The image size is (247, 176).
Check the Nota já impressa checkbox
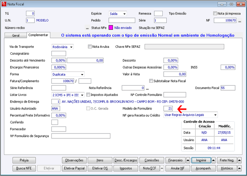pyautogui.click(x=215, y=13)
